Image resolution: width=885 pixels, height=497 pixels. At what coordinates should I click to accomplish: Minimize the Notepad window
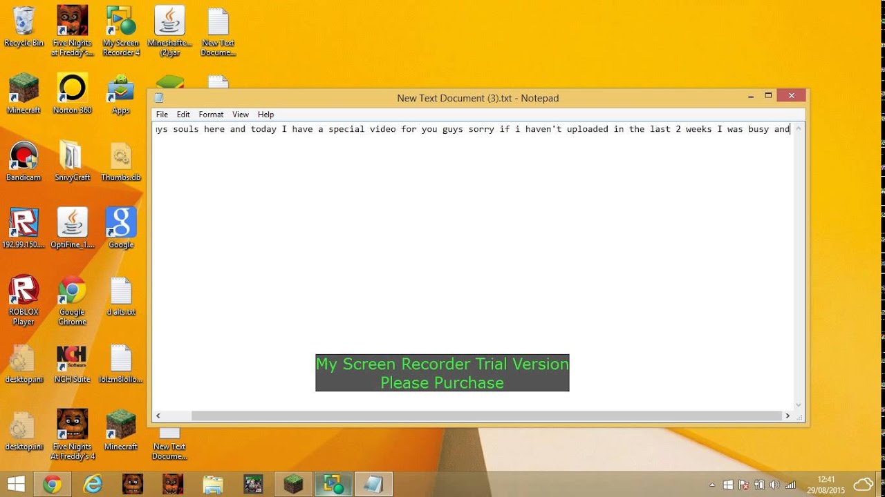point(751,97)
